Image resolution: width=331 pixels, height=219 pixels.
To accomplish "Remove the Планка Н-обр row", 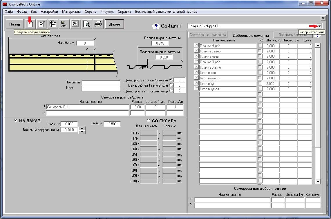I will click(x=196, y=45).
